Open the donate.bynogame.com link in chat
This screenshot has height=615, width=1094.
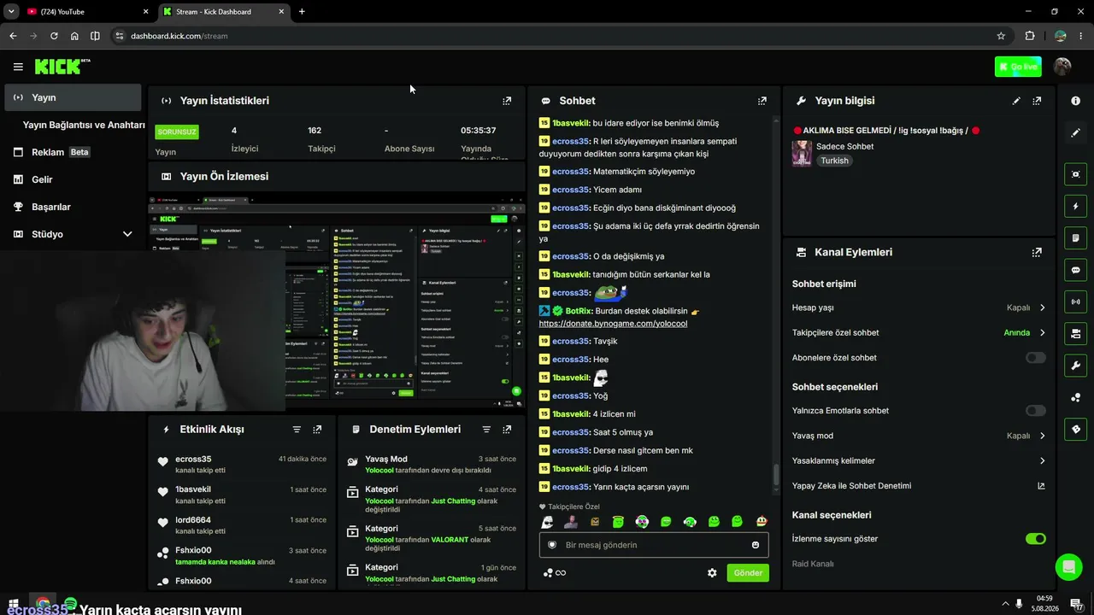[613, 324]
